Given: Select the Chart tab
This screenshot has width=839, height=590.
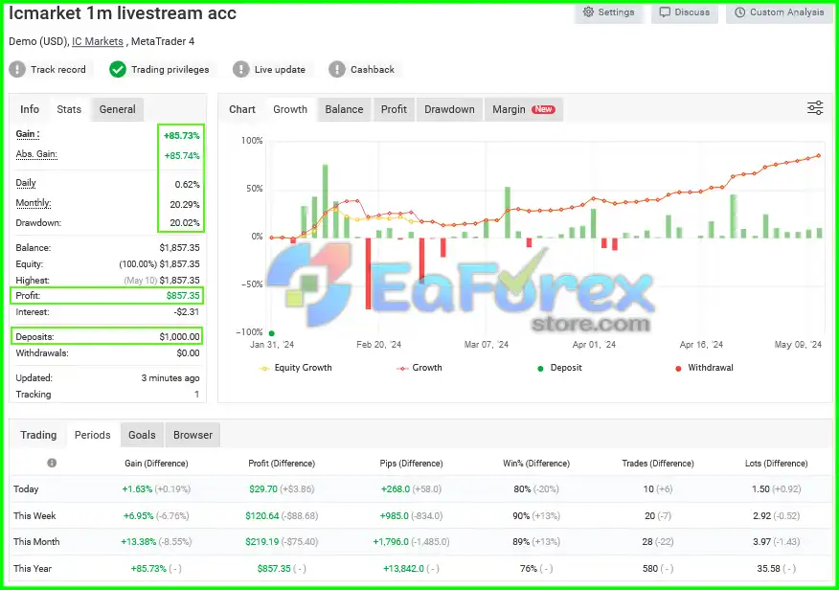Looking at the screenshot, I should click(x=242, y=109).
